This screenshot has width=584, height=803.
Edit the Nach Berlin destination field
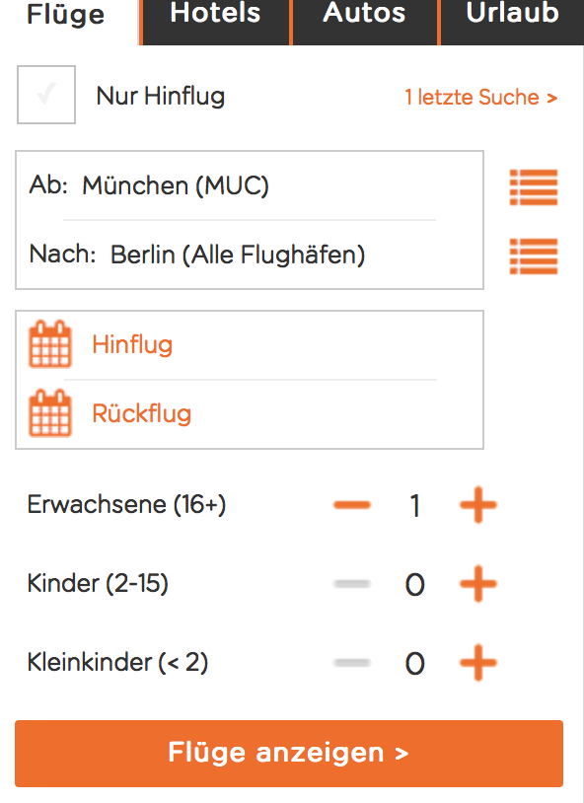tap(250, 255)
